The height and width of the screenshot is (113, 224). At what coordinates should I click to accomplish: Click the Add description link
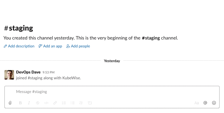click(19, 46)
